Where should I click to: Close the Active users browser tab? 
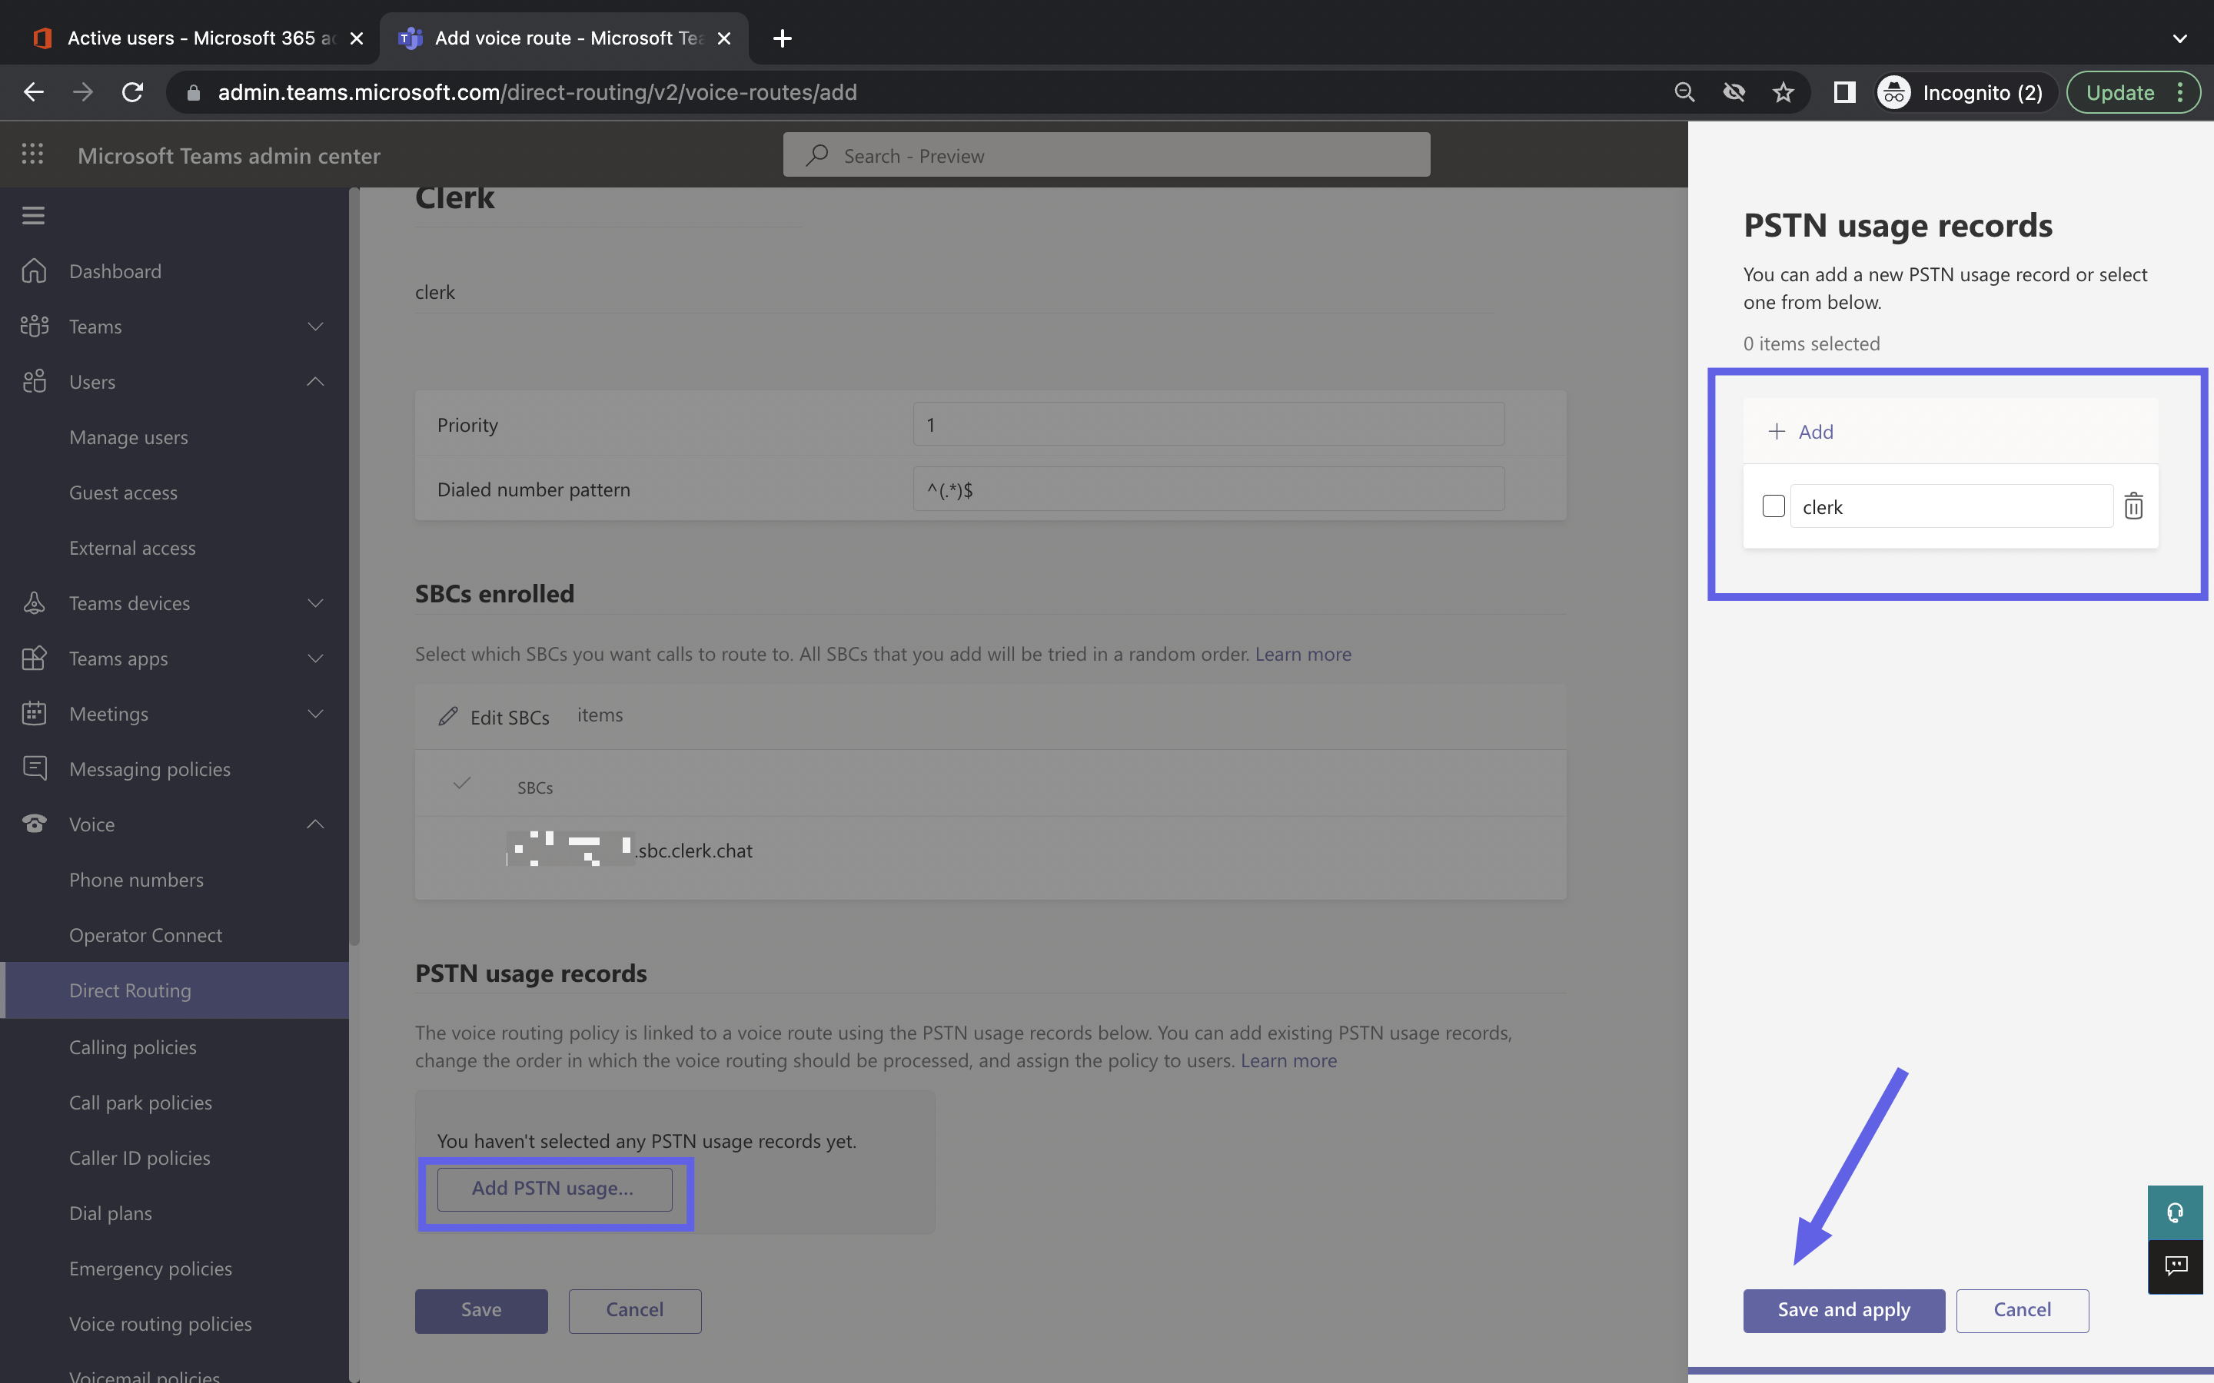(x=357, y=38)
